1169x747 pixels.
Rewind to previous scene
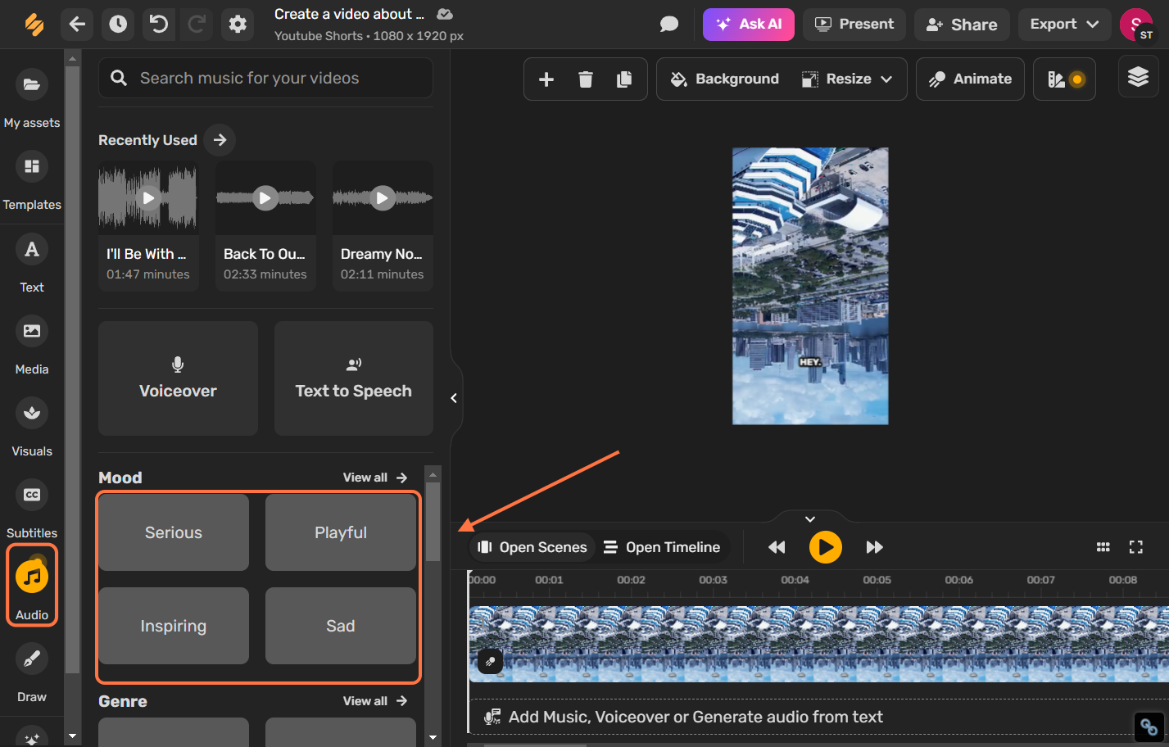coord(777,547)
